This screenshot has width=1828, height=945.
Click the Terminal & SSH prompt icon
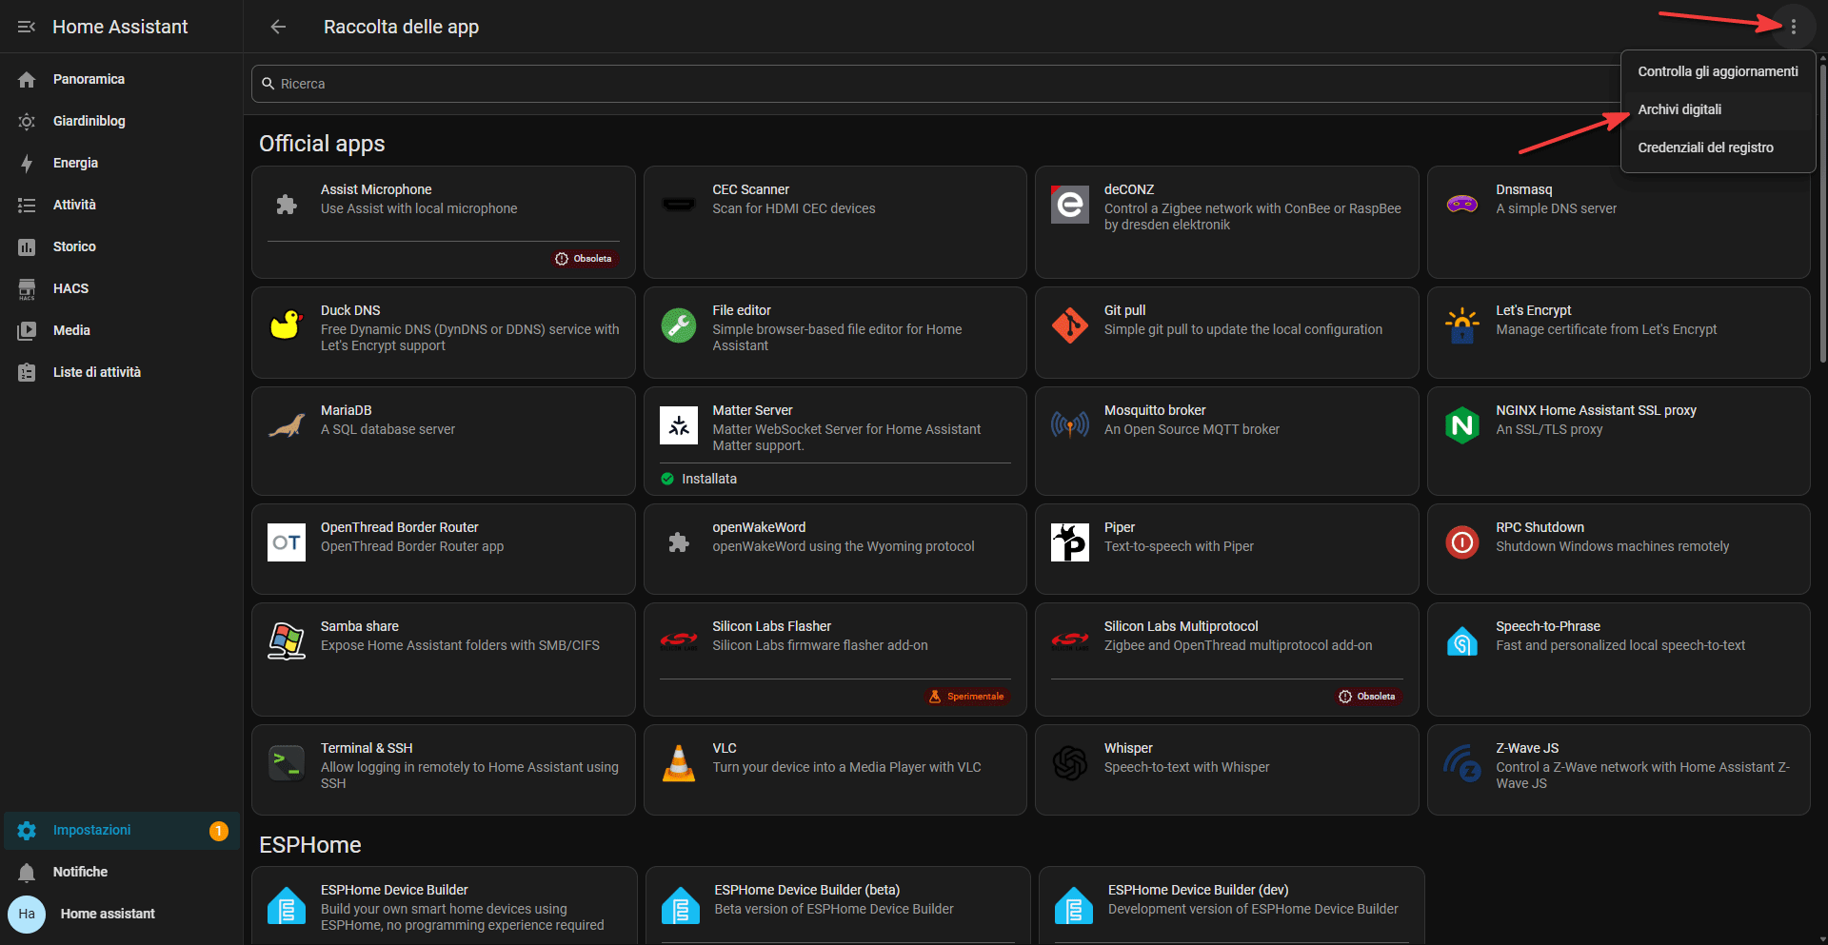[x=287, y=763]
